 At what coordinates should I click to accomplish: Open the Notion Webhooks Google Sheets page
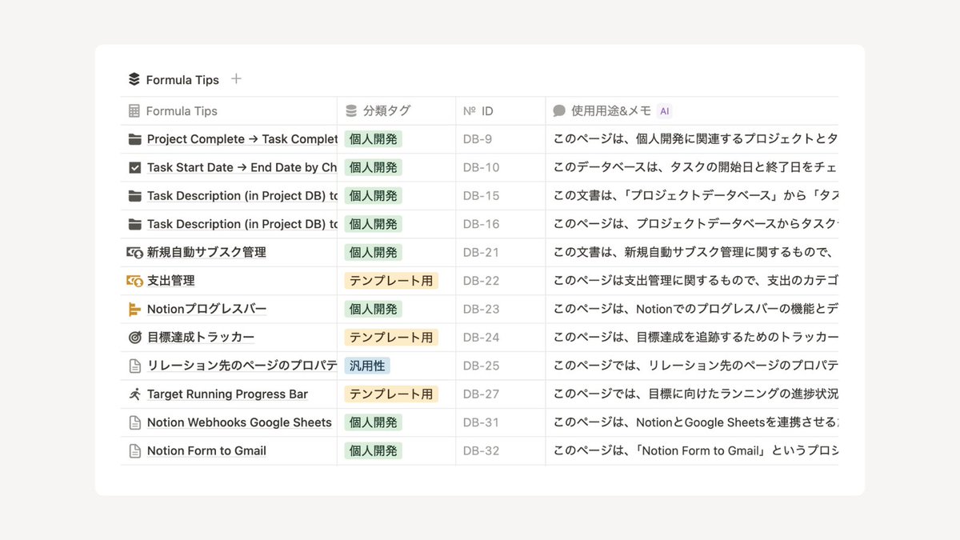coord(239,422)
